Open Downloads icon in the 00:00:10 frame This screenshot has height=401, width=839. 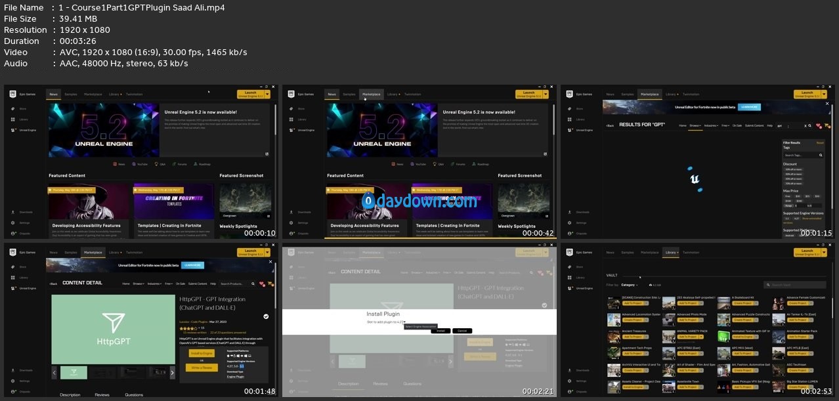pyautogui.click(x=13, y=212)
